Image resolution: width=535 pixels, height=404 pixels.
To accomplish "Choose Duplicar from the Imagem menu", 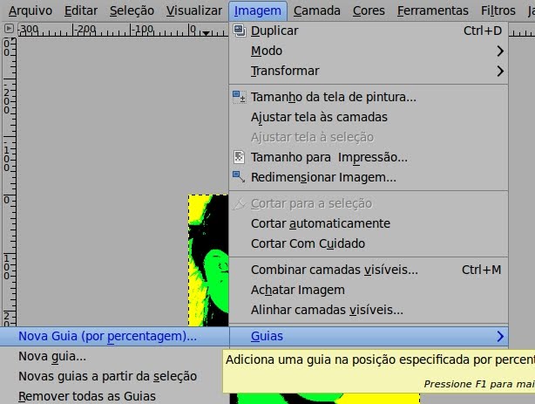I will pyautogui.click(x=369, y=31).
